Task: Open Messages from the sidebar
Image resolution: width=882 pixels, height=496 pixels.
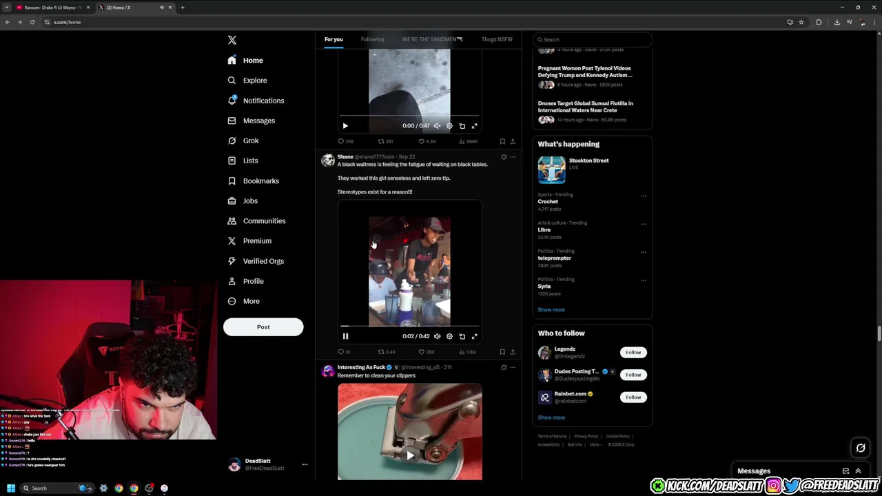Action: 252,121
